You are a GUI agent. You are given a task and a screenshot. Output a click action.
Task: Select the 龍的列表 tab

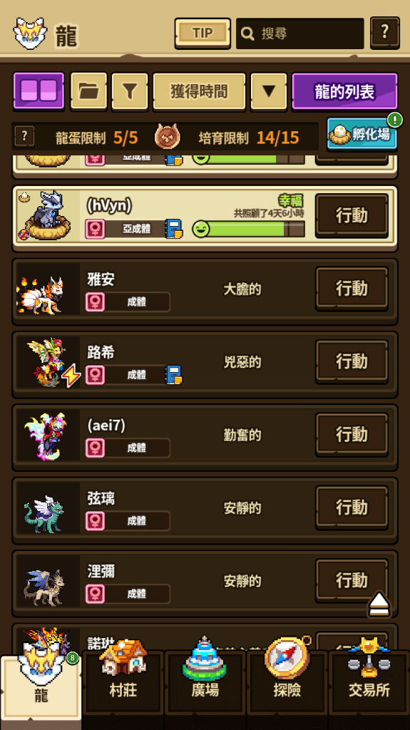click(345, 91)
